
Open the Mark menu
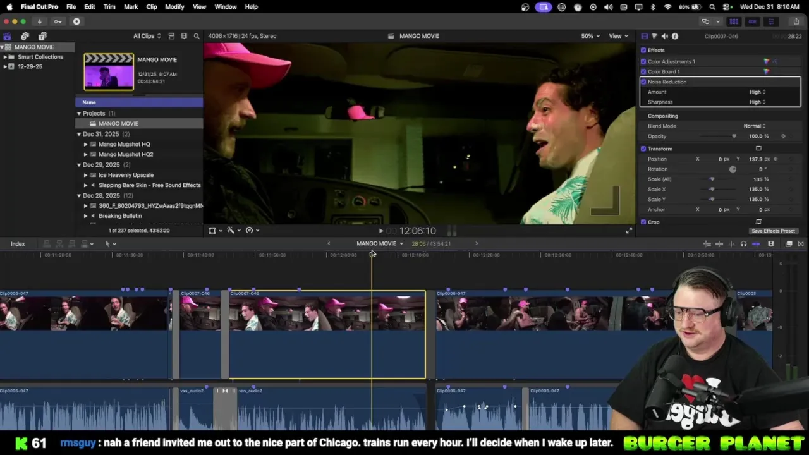coord(131,7)
